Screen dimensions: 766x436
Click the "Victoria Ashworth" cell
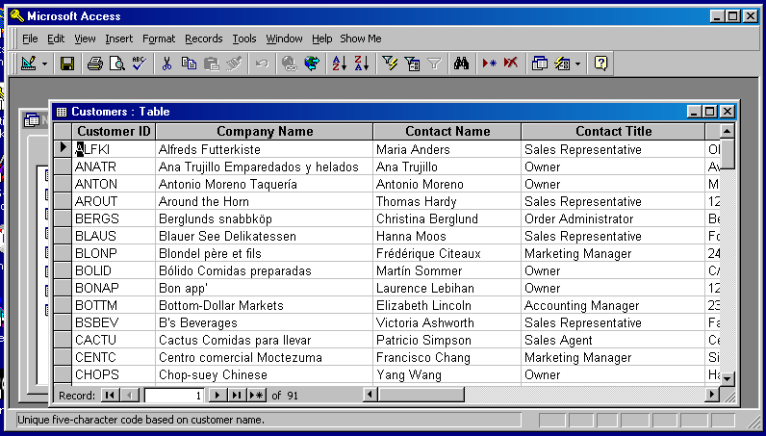click(447, 322)
